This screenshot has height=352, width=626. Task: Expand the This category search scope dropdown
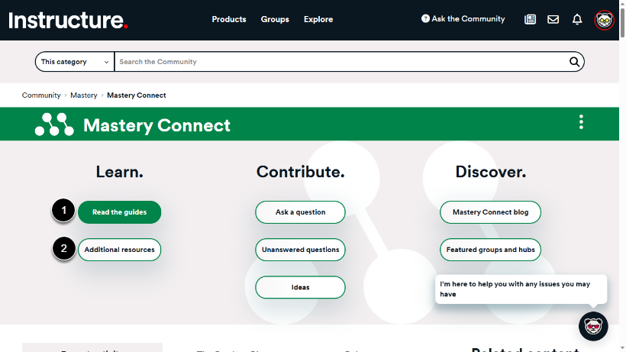pos(75,62)
